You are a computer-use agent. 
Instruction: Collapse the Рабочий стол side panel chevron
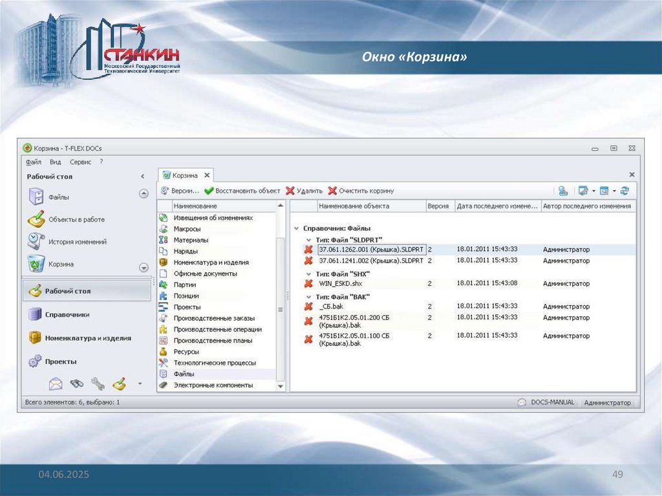pyautogui.click(x=142, y=177)
